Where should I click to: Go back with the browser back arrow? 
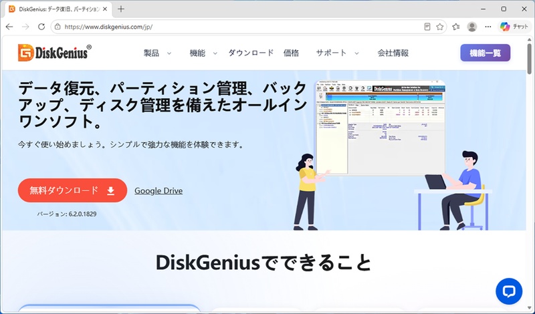(9, 27)
